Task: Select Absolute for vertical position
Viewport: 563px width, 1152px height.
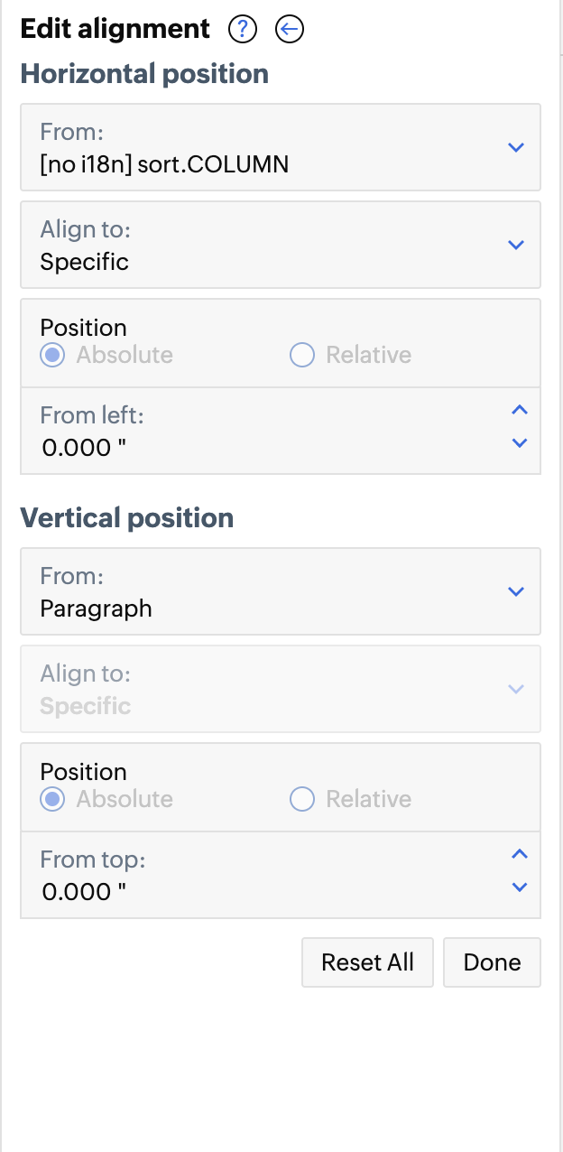Action: (53, 799)
